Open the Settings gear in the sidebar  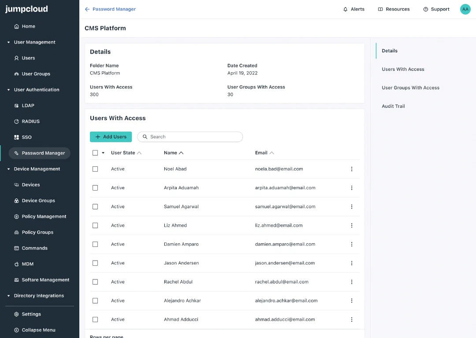16,314
